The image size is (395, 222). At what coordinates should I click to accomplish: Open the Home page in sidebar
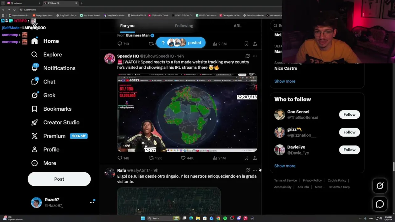(x=45, y=41)
